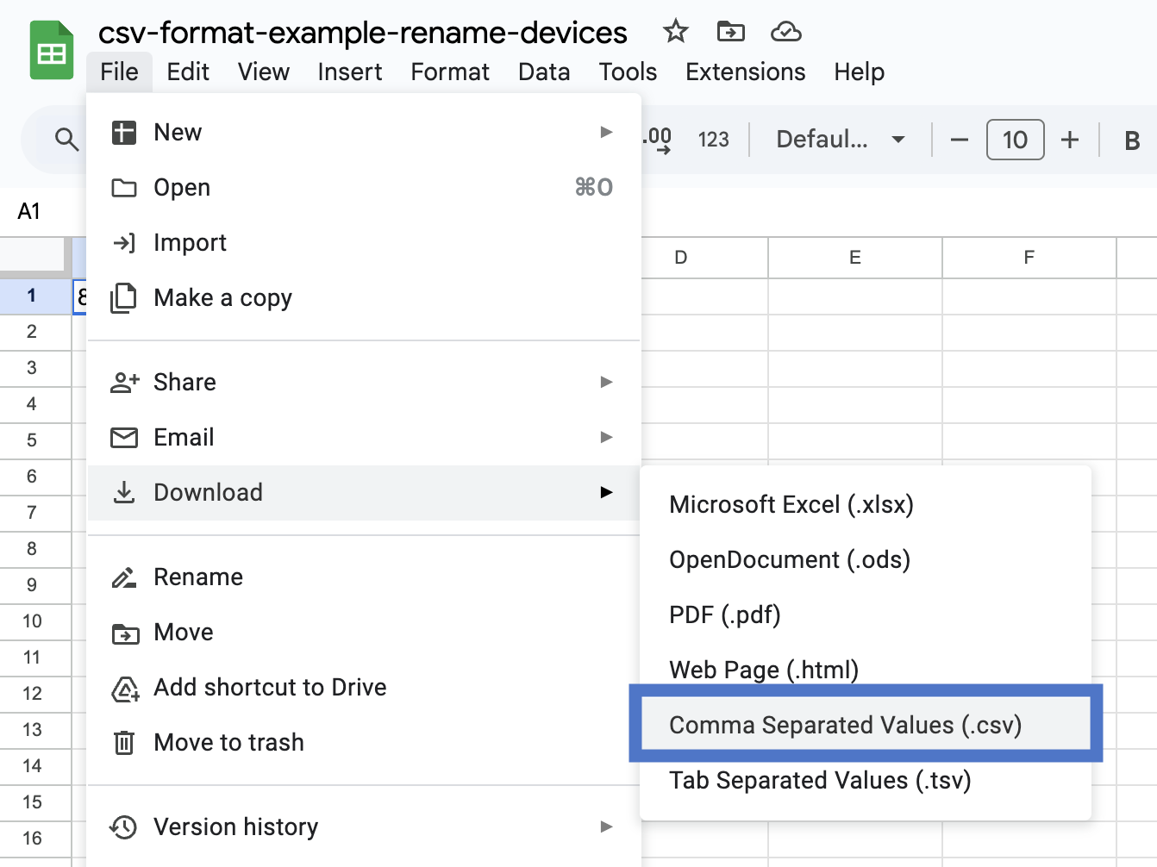1157x867 pixels.
Task: Click the move-to-folder icon by title
Action: [730, 32]
